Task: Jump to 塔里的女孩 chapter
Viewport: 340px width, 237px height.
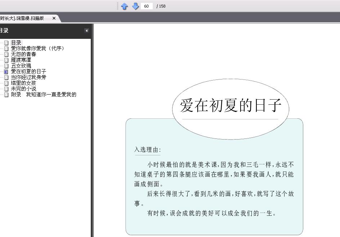Action: 23,83
